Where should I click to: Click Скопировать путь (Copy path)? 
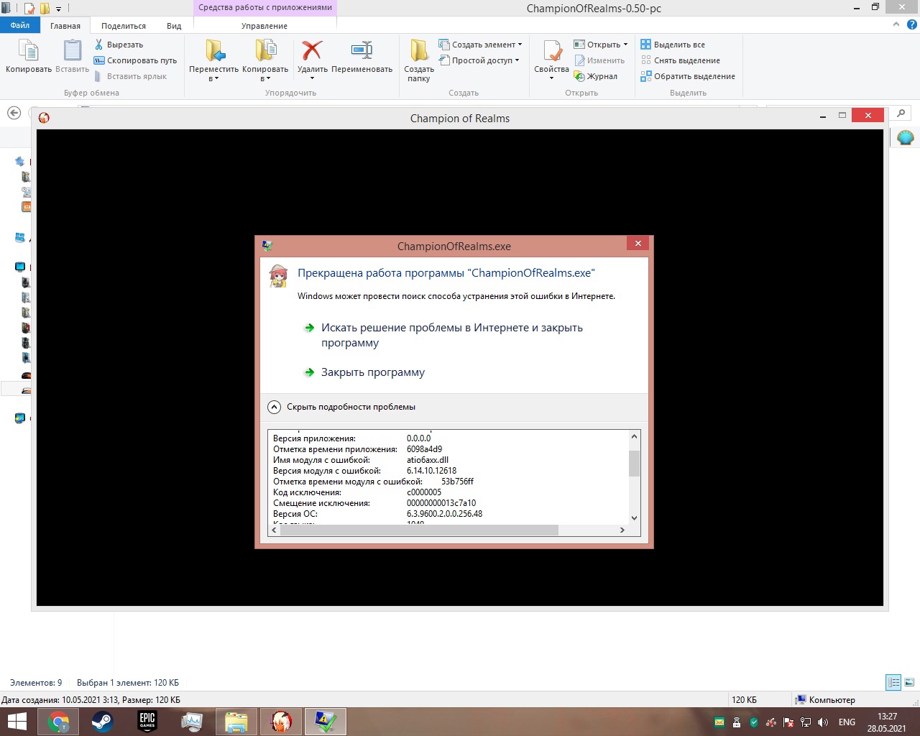click(x=135, y=60)
